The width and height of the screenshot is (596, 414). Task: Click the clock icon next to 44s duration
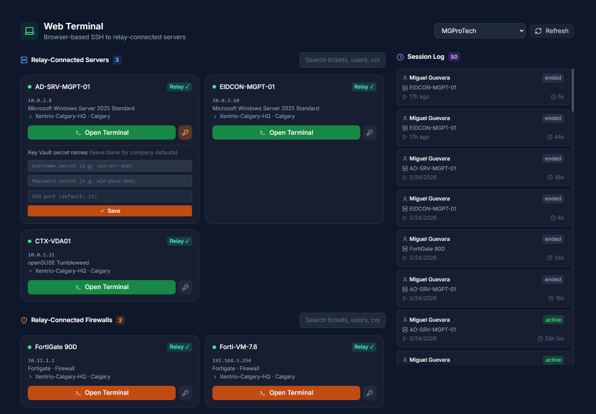[550, 137]
